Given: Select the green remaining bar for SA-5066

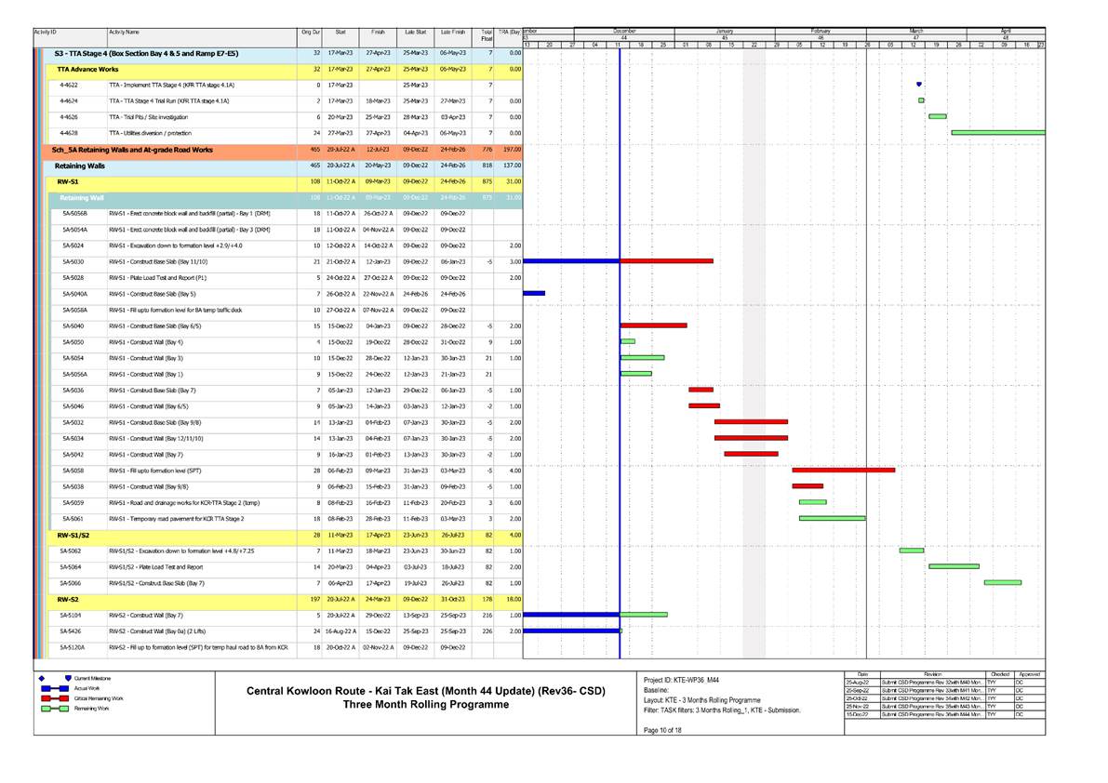Looking at the screenshot, I should (1002, 583).
